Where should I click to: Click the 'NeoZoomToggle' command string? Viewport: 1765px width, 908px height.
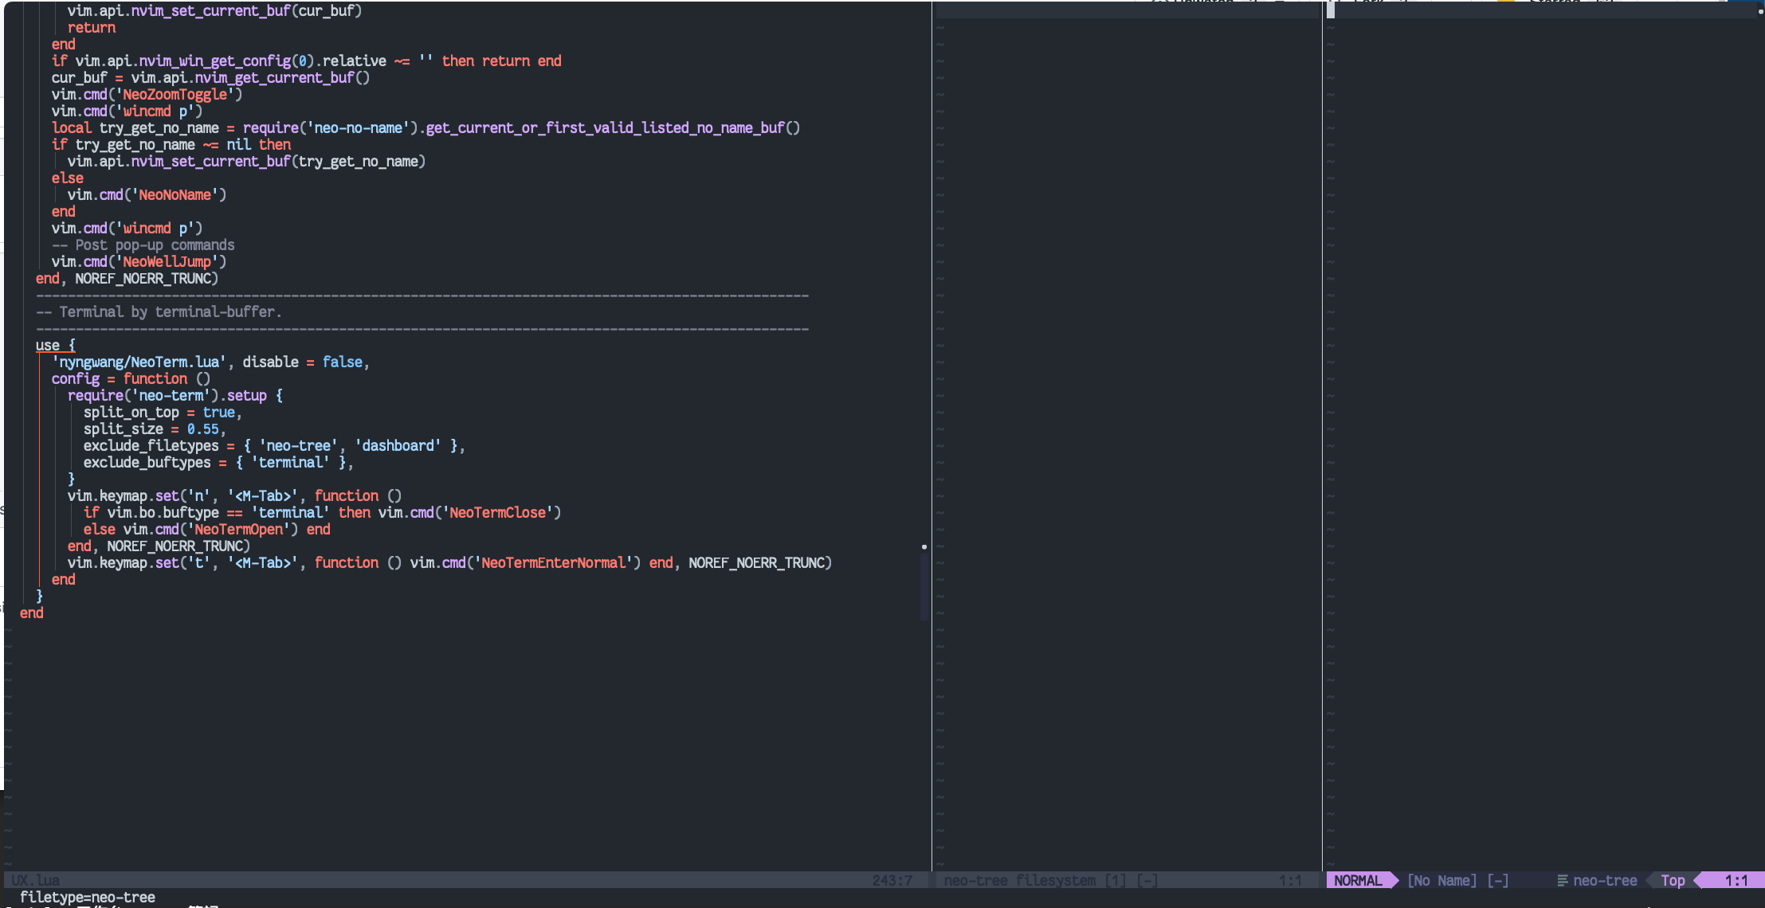[176, 94]
